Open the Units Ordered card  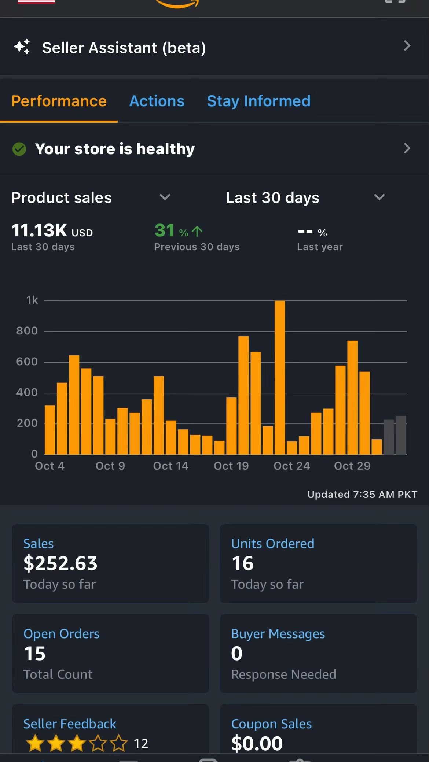point(318,563)
